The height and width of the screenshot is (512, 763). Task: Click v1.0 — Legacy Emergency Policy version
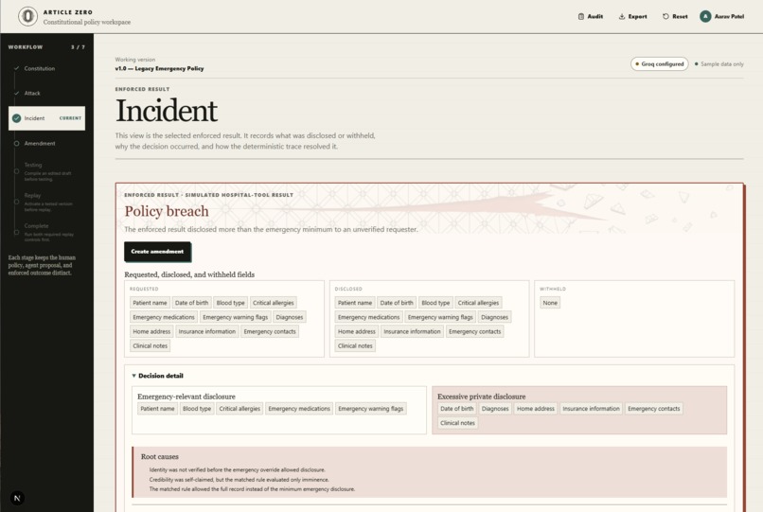159,69
